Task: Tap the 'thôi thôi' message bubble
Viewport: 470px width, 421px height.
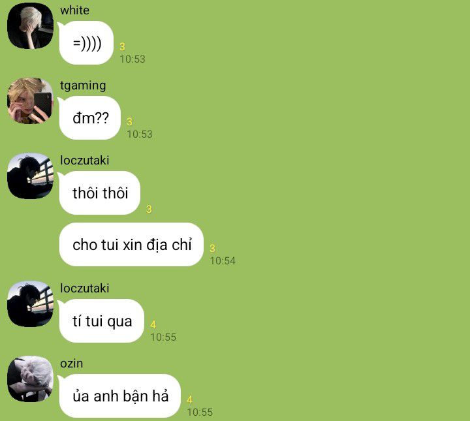Action: click(x=99, y=193)
